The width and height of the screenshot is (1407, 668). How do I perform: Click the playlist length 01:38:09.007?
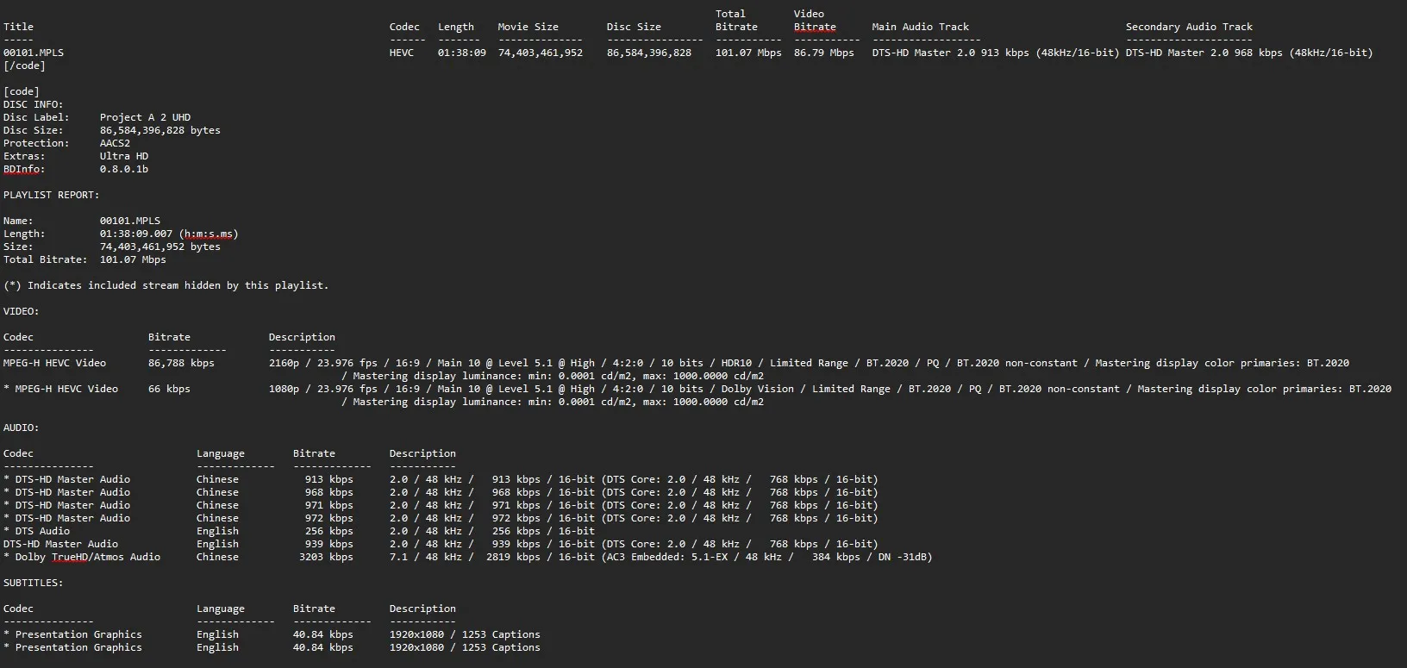(135, 234)
